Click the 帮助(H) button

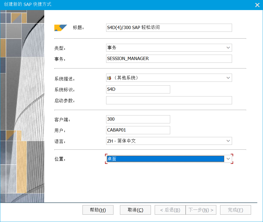[98, 210]
